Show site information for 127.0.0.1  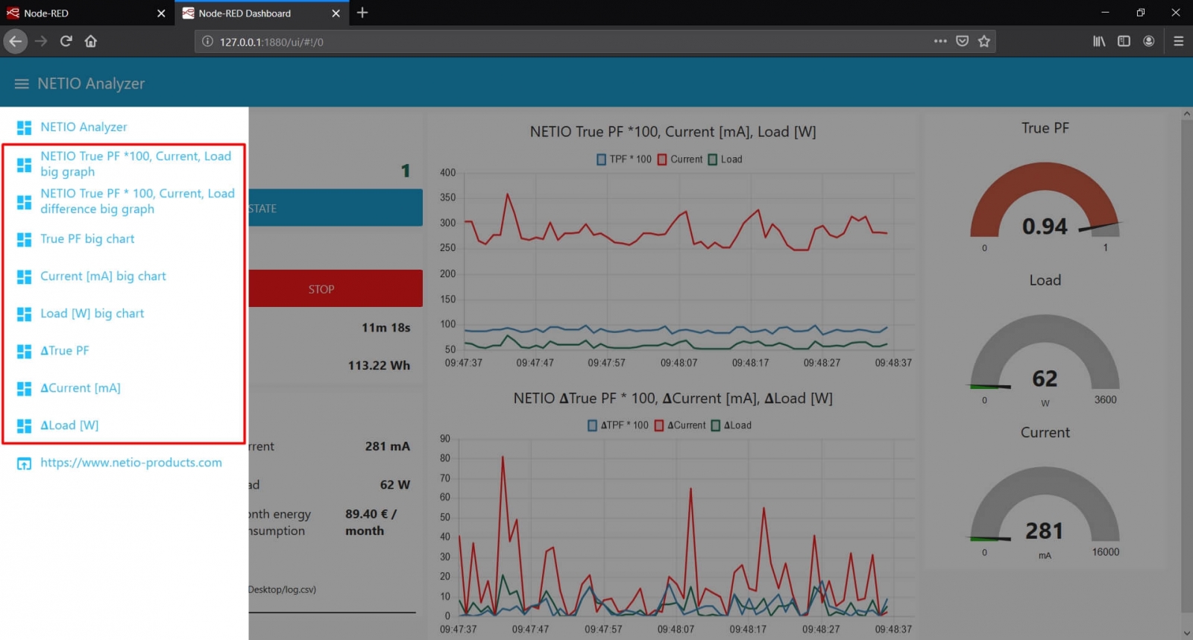pyautogui.click(x=207, y=42)
